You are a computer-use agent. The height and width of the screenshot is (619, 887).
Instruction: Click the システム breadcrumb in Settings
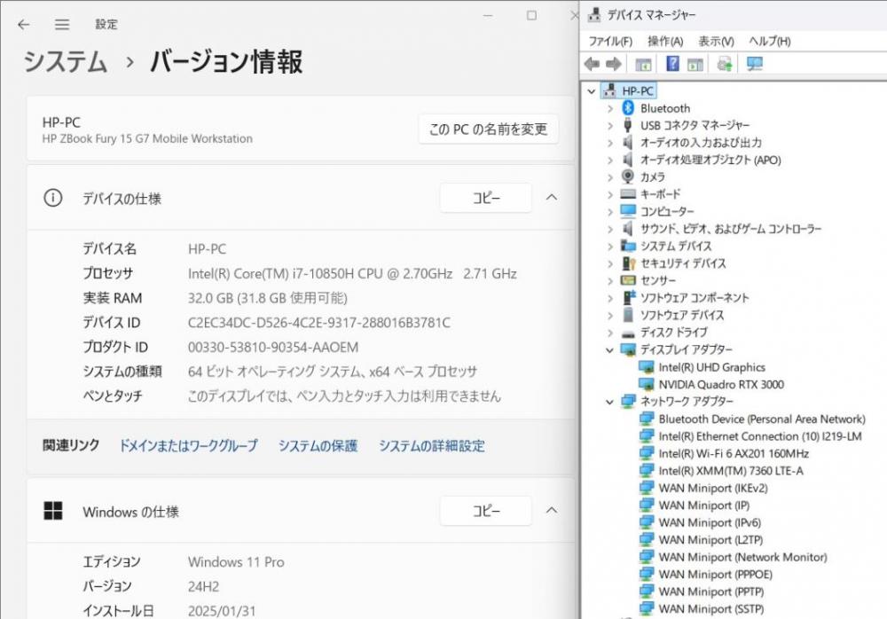(66, 61)
